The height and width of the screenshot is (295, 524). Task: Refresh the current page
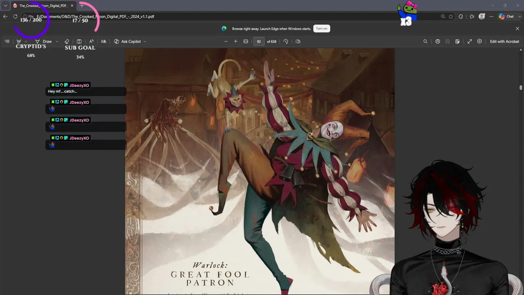click(x=15, y=16)
